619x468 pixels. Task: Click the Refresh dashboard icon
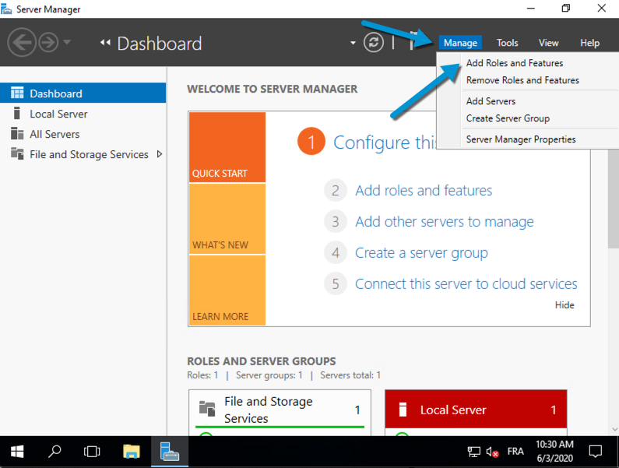click(374, 42)
